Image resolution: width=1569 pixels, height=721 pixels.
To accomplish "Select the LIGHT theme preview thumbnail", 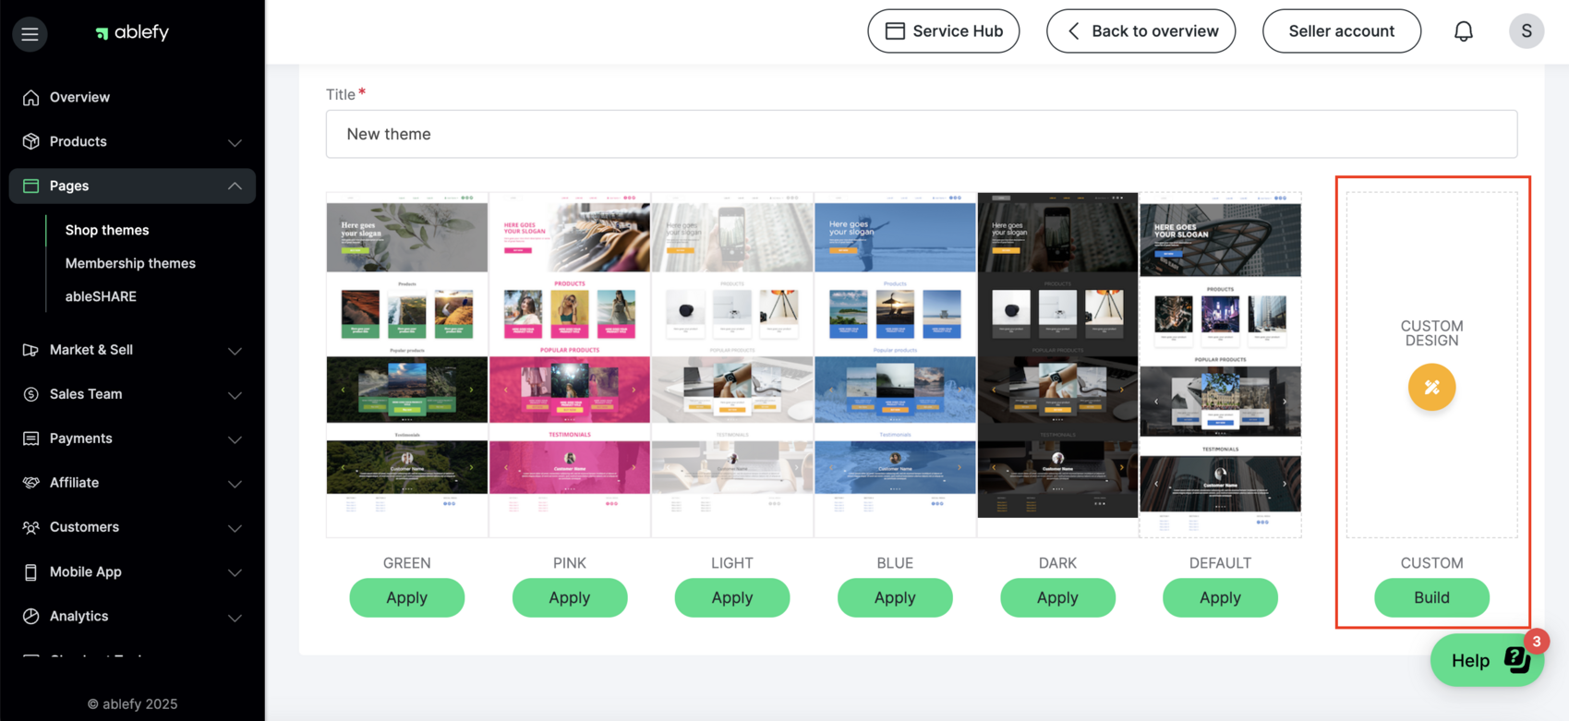I will point(732,365).
